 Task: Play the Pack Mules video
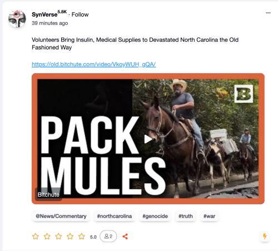click(148, 139)
